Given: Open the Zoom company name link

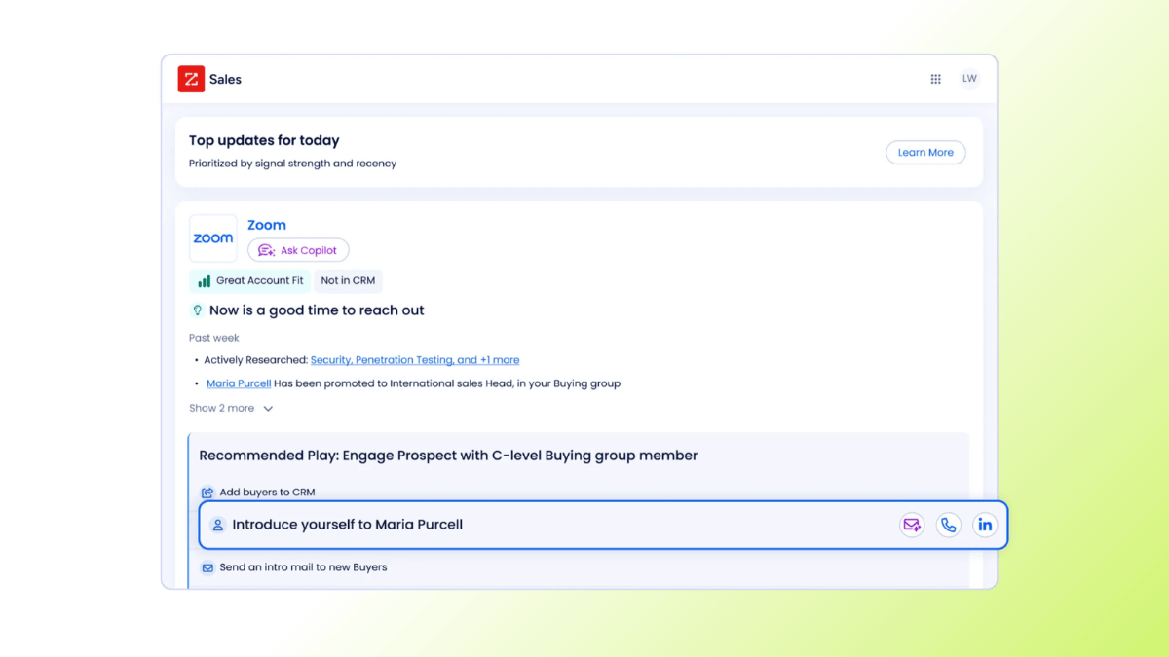Looking at the screenshot, I should [x=266, y=225].
